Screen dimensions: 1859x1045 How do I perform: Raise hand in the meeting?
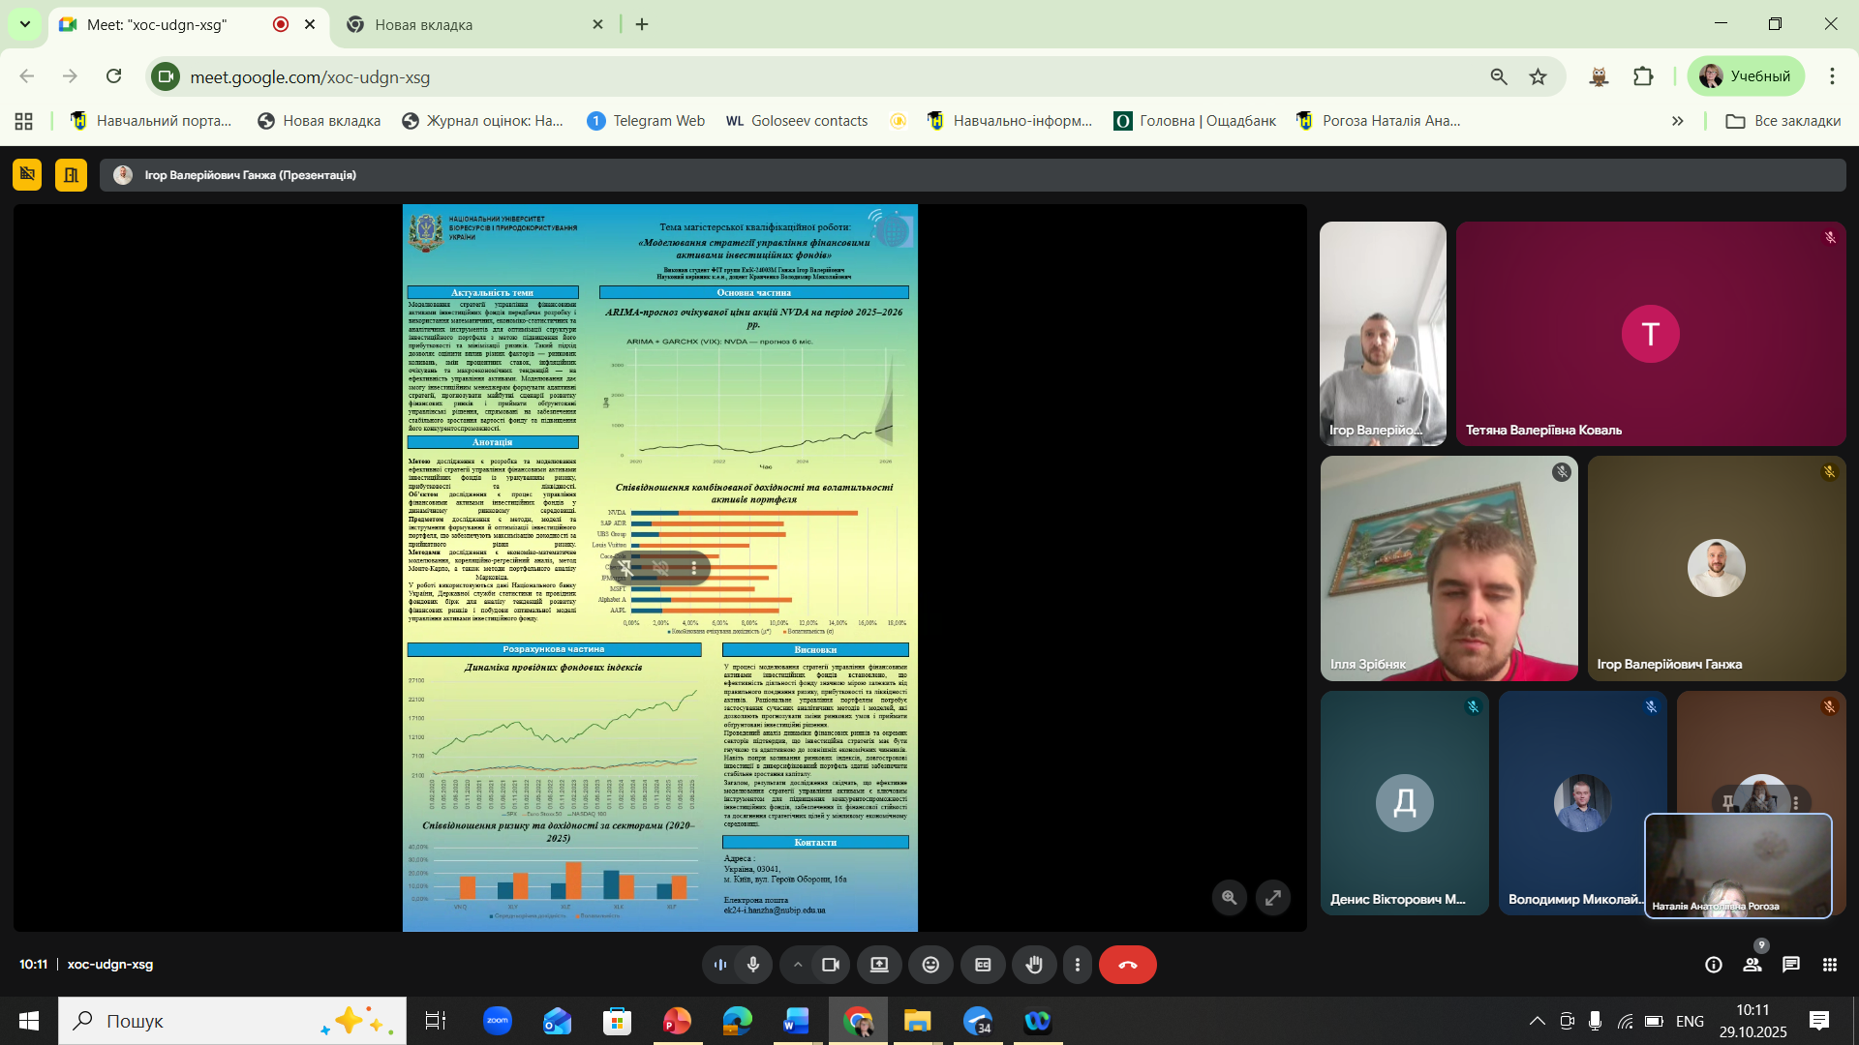[1034, 965]
